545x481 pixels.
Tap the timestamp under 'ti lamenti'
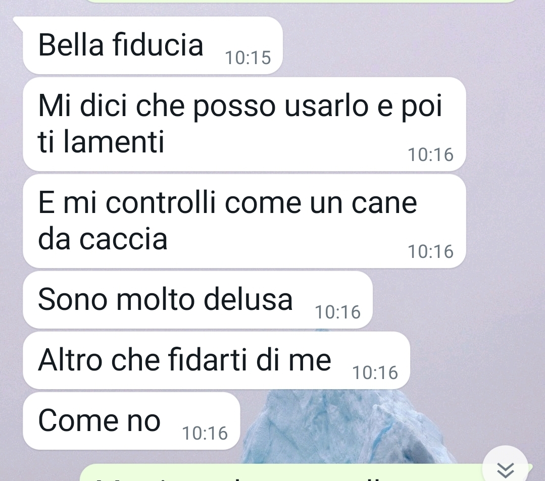[431, 154]
